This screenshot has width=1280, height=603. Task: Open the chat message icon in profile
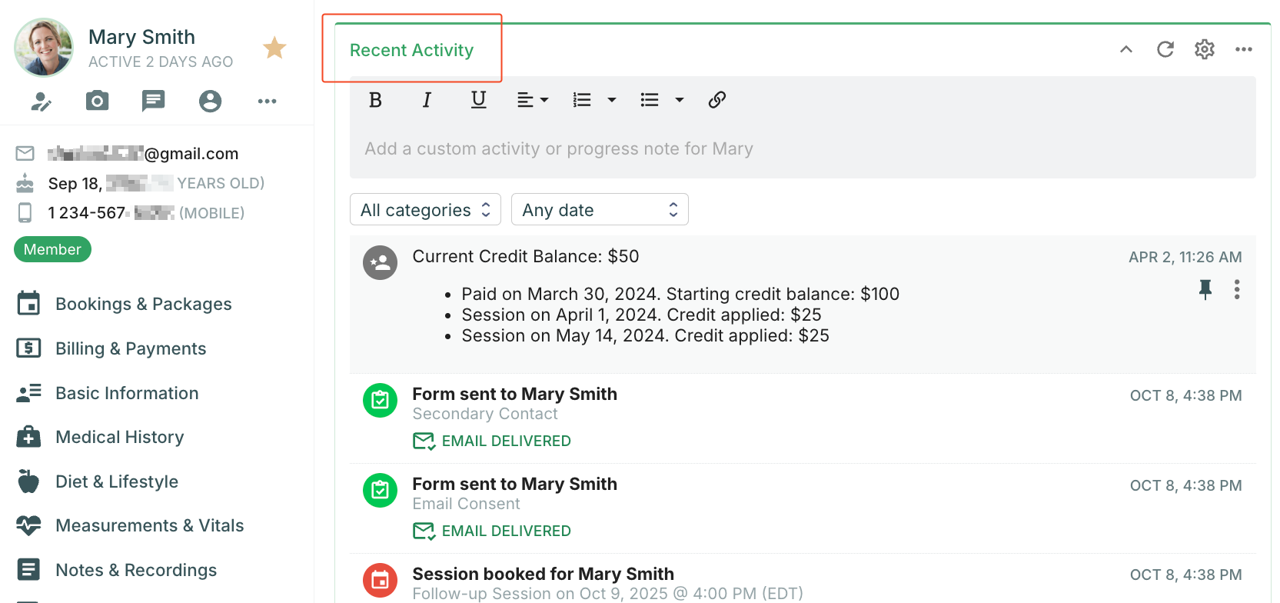coord(153,101)
